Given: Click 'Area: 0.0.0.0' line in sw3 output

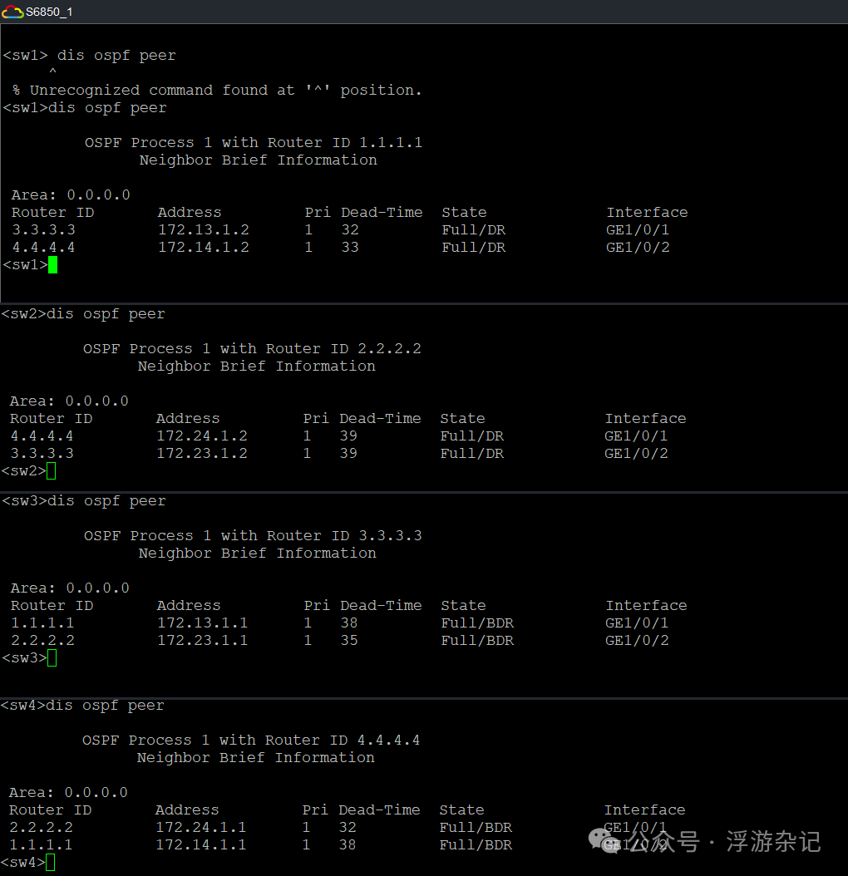Looking at the screenshot, I should [70, 588].
